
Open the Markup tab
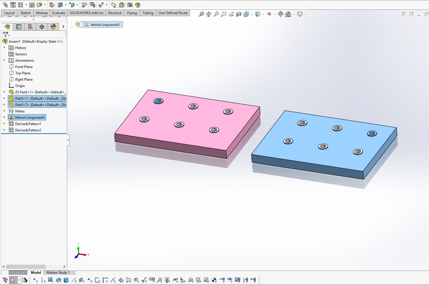click(x=42, y=13)
